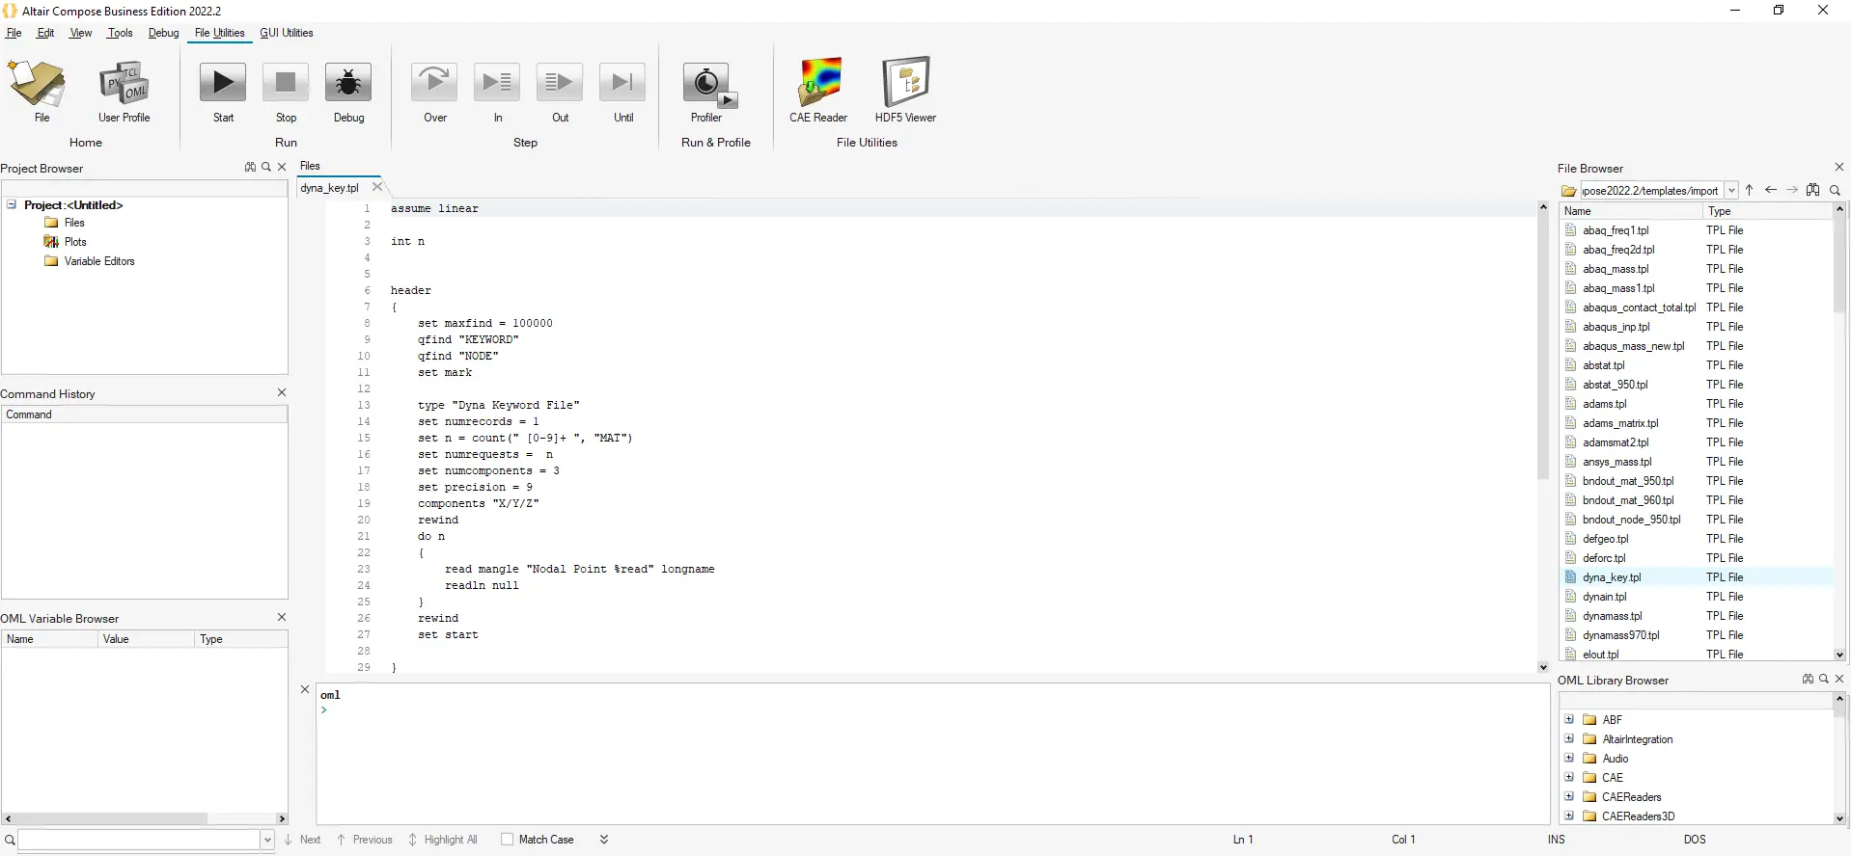Open the View menu

click(x=81, y=33)
